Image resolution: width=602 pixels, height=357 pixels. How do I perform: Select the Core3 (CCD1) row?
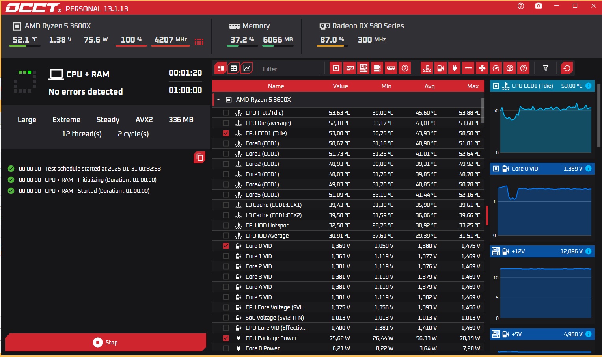[348, 174]
